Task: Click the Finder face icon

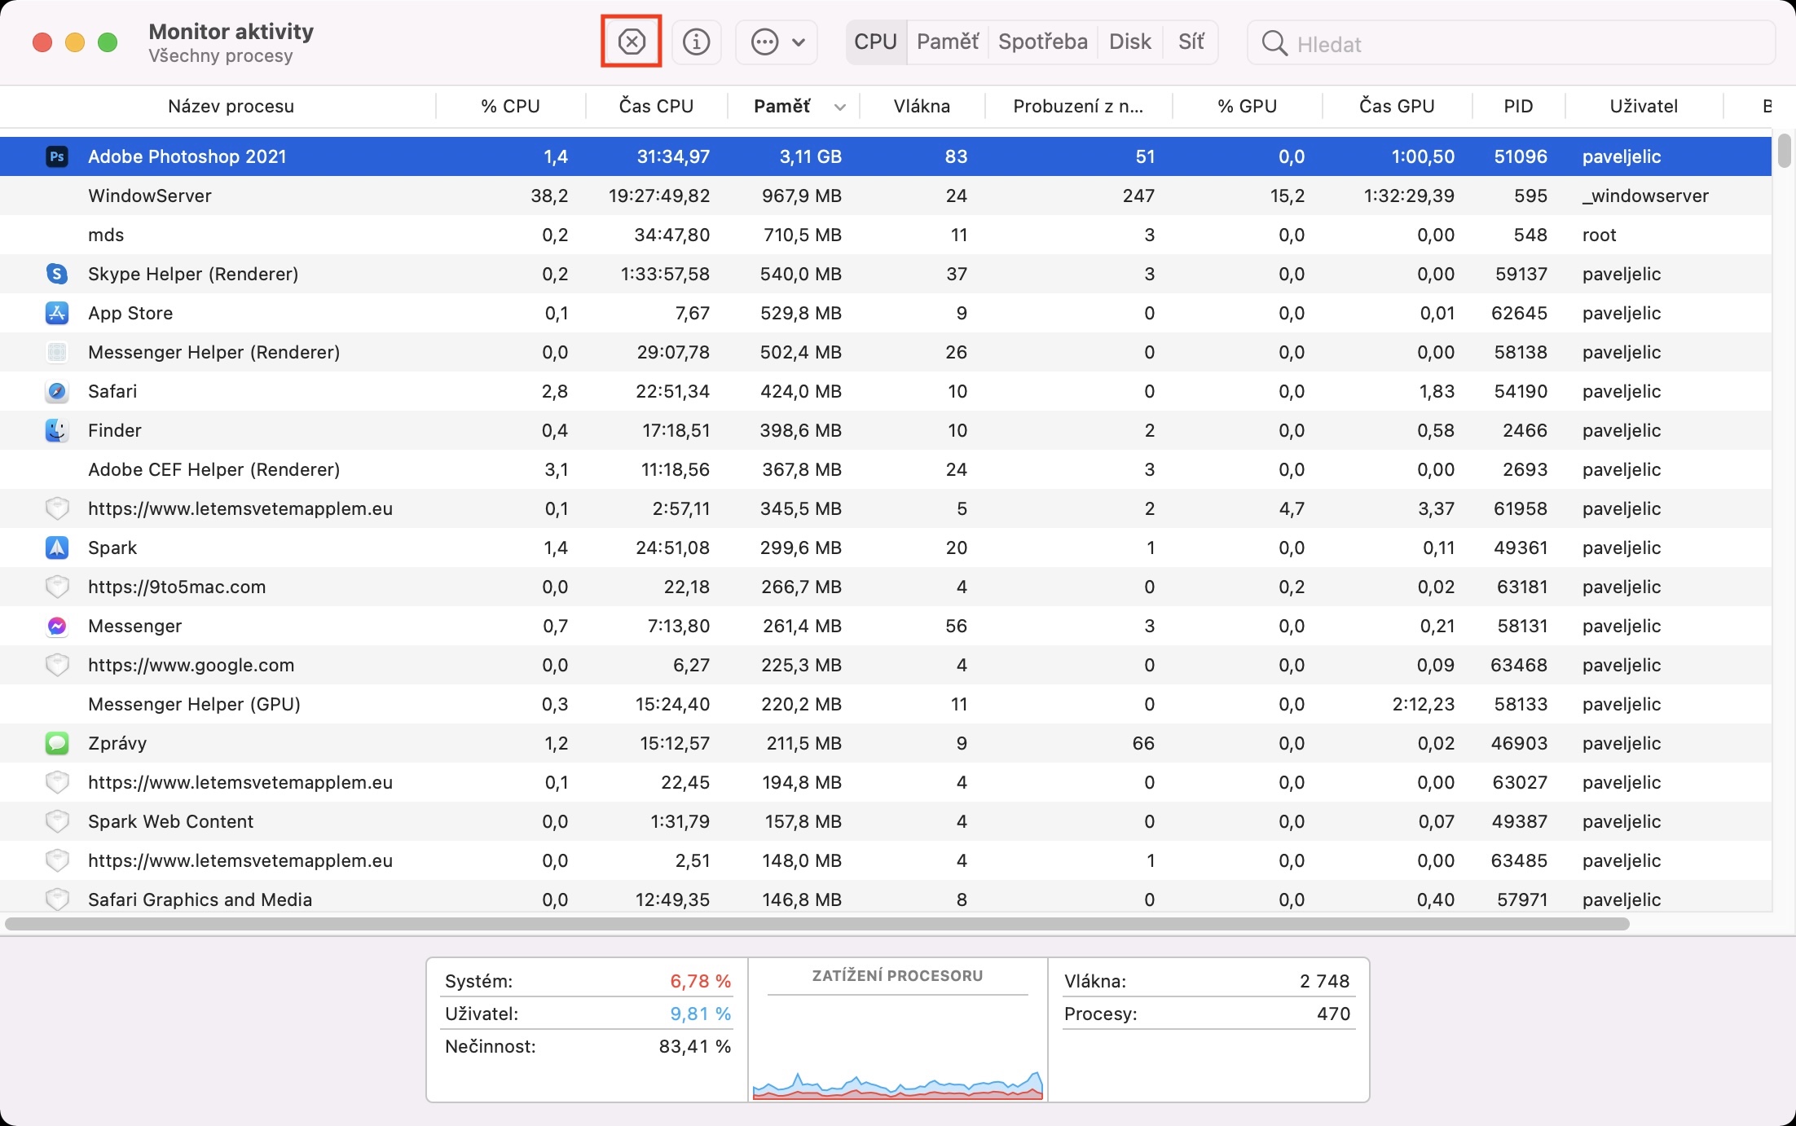Action: tap(56, 430)
